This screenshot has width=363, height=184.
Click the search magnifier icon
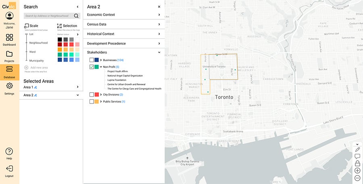tap(76, 16)
